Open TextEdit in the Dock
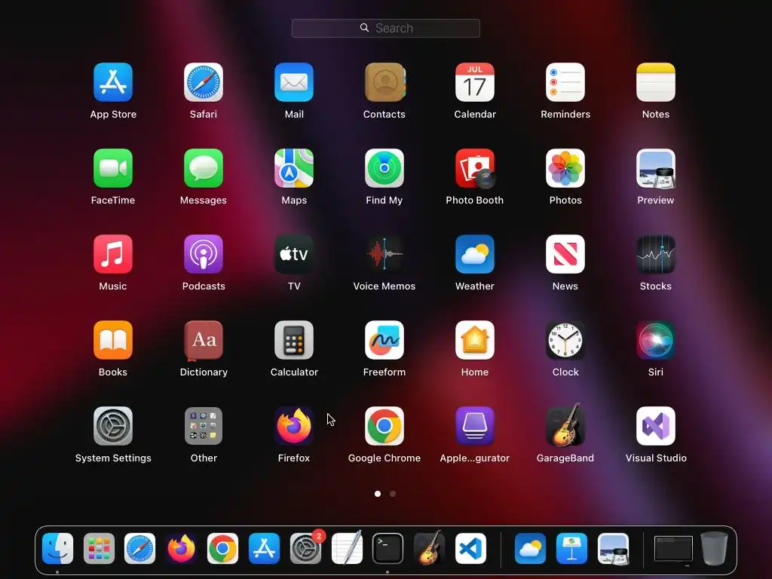The height and width of the screenshot is (579, 772). [x=347, y=547]
